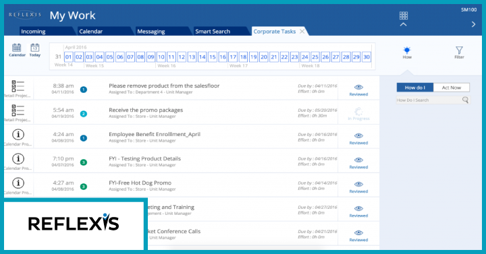Open 'Please remove product from the salesfloor'
This screenshot has width=486, height=254.
point(164,86)
